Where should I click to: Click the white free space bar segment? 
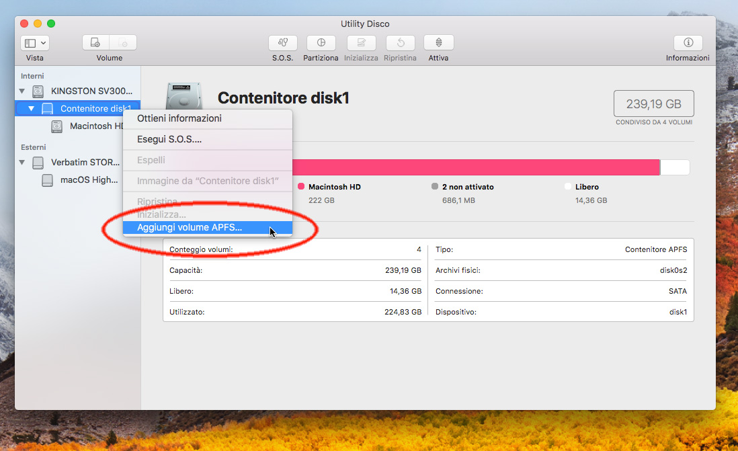coord(675,167)
